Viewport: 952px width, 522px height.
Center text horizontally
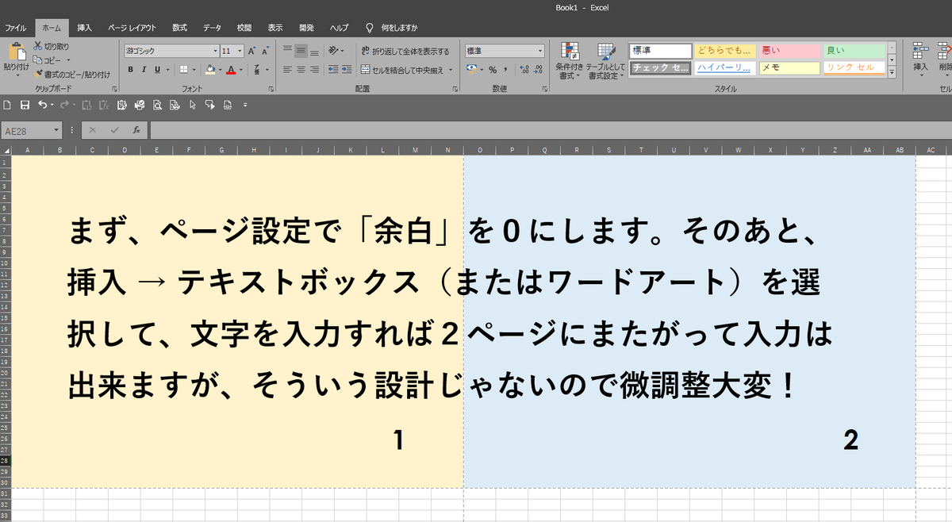301,69
